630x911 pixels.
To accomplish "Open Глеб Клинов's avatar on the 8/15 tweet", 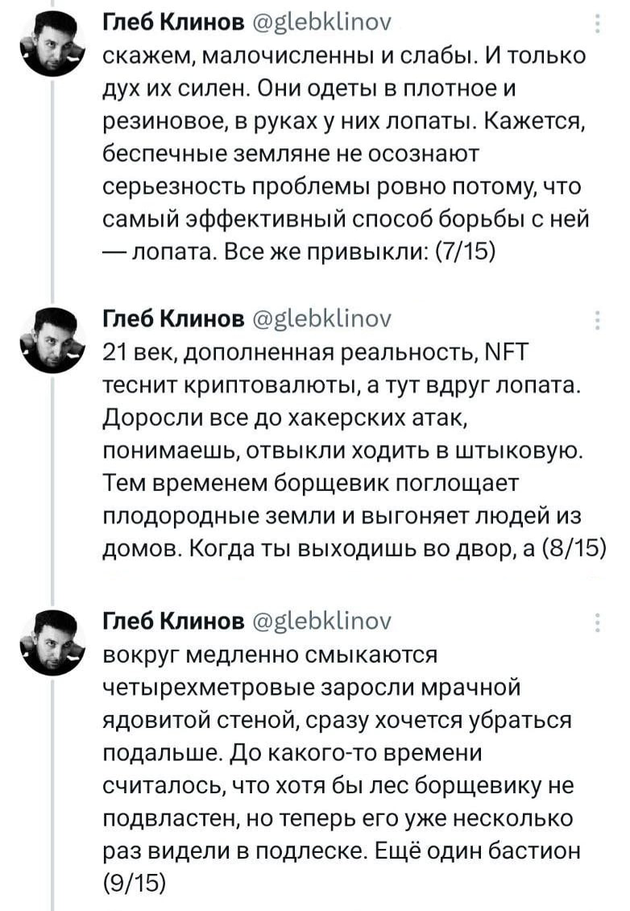I will click(x=53, y=341).
